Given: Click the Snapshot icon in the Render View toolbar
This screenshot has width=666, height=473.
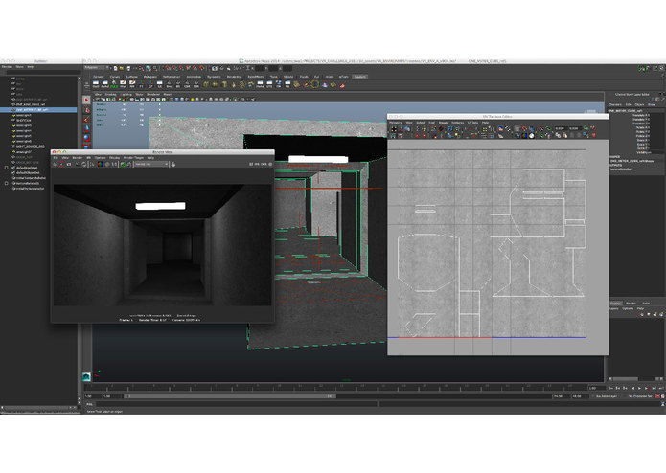Looking at the screenshot, I should [69, 164].
